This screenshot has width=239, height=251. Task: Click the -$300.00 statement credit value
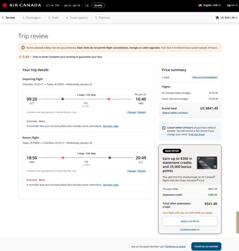click(x=212, y=195)
